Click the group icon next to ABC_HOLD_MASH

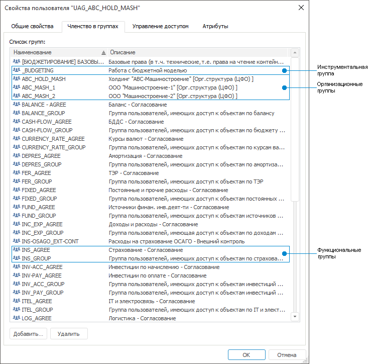coord(17,79)
